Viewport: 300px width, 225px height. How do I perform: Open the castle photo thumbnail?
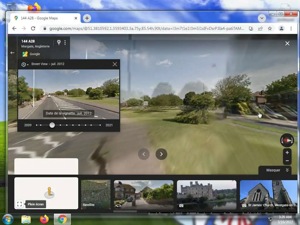207,195
